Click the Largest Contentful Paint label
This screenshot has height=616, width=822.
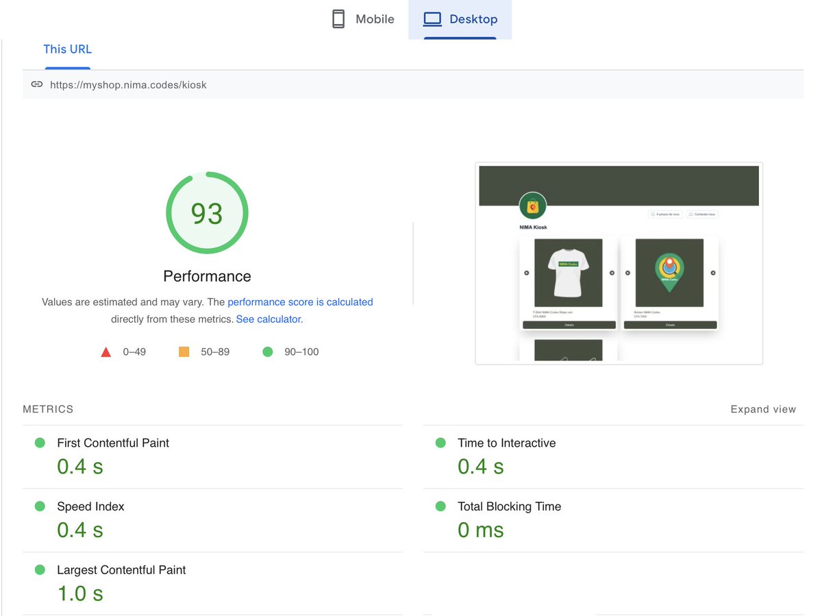(x=121, y=570)
